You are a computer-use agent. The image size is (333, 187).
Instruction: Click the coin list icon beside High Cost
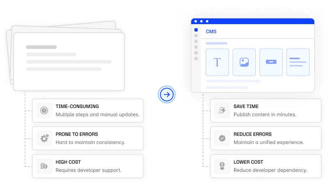coord(44,166)
